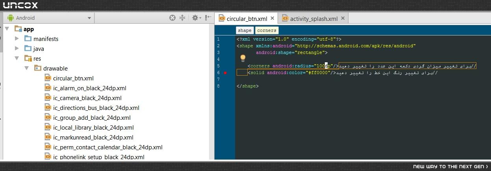Viewport: 491px width, 171px height.
Task: Click the XML icon of ic_group_add_black_24dp.xml
Action: [x=48, y=117]
